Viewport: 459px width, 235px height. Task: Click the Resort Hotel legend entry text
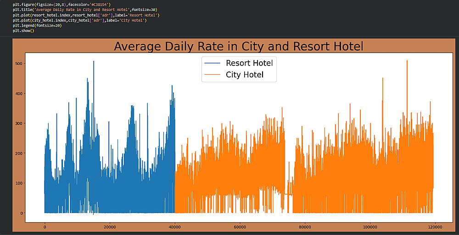click(x=249, y=63)
